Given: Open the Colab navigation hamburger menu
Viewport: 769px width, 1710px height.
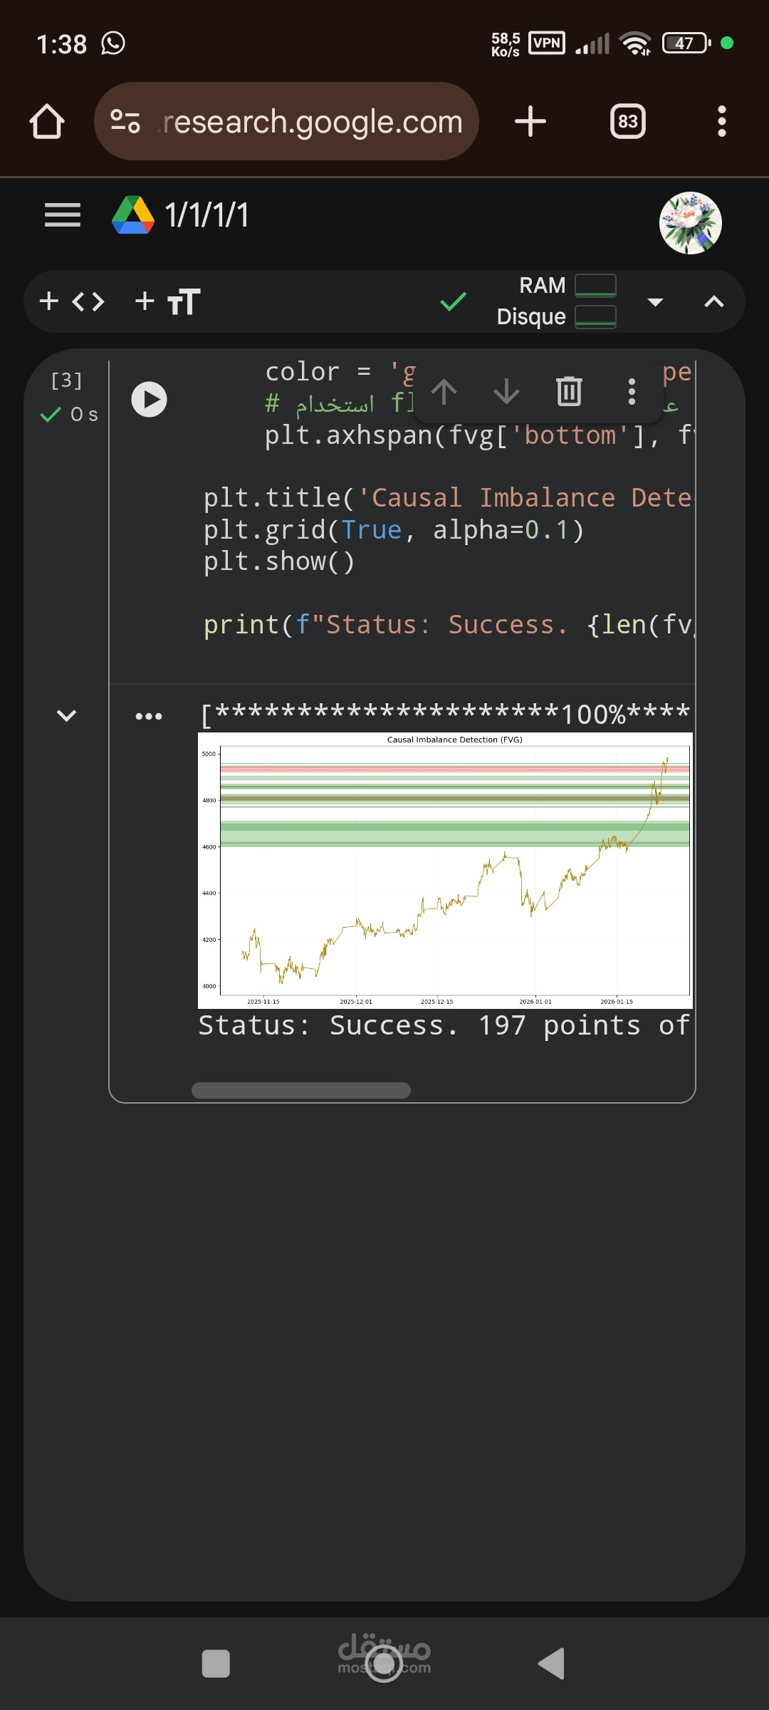Looking at the screenshot, I should pos(61,214).
